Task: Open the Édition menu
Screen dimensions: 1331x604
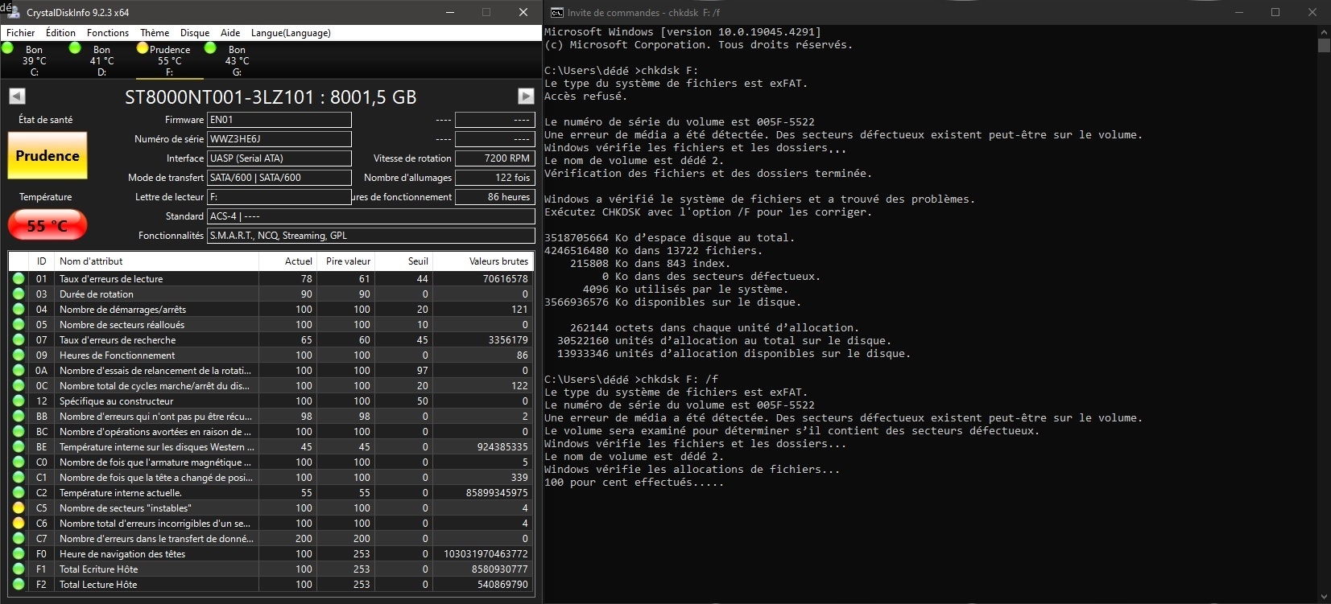Action: point(60,33)
